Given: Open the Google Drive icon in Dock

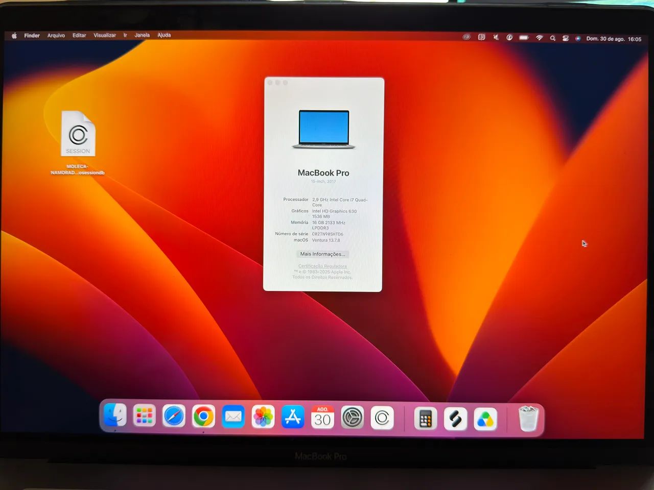Looking at the screenshot, I should [x=485, y=420].
